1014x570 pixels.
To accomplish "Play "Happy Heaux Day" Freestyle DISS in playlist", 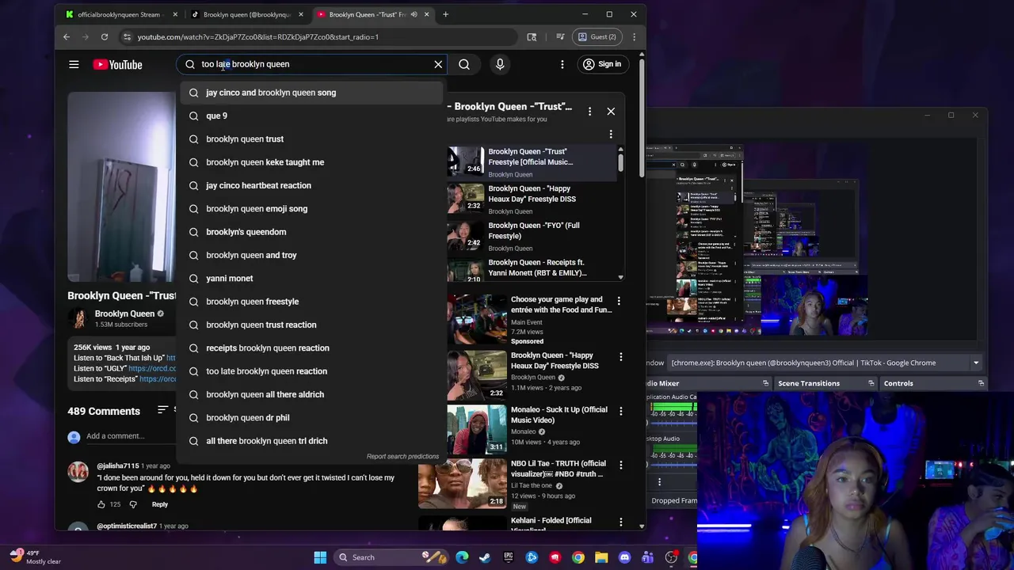I will [532, 199].
